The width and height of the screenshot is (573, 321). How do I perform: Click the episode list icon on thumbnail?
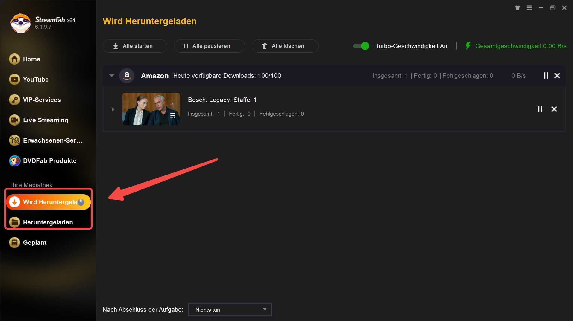[173, 115]
